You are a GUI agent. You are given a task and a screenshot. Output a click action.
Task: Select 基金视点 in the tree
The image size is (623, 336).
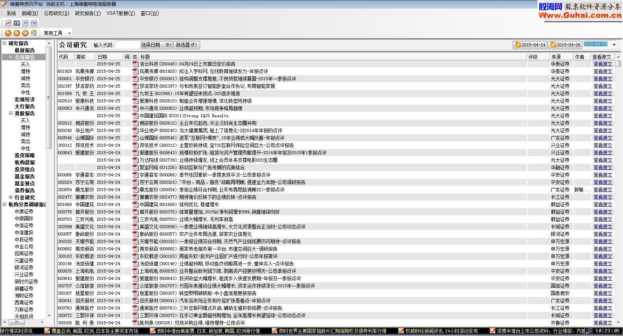(25, 183)
